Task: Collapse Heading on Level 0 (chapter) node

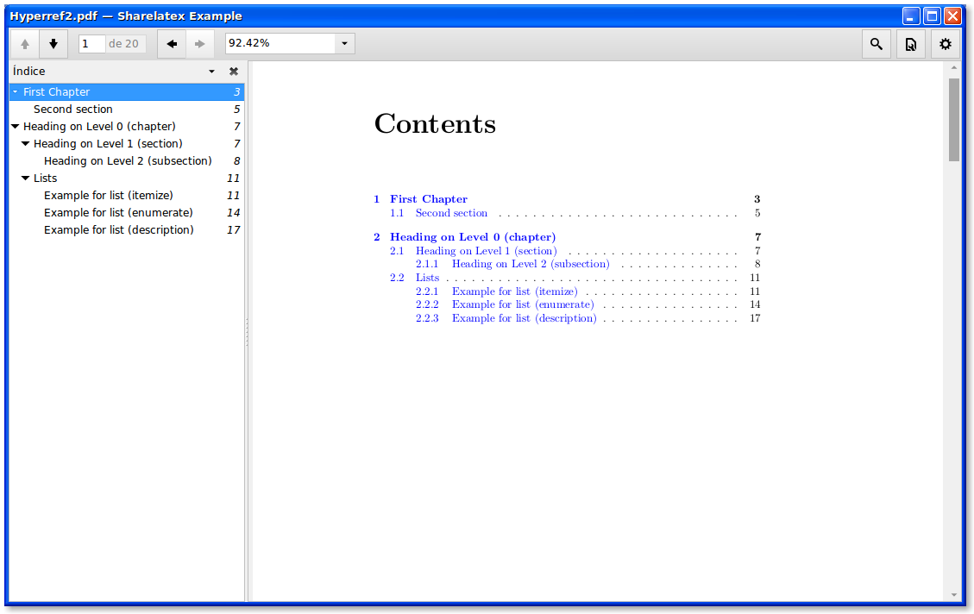Action: pyautogui.click(x=16, y=127)
